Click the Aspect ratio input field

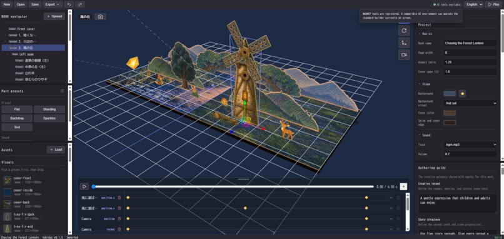coord(470,62)
